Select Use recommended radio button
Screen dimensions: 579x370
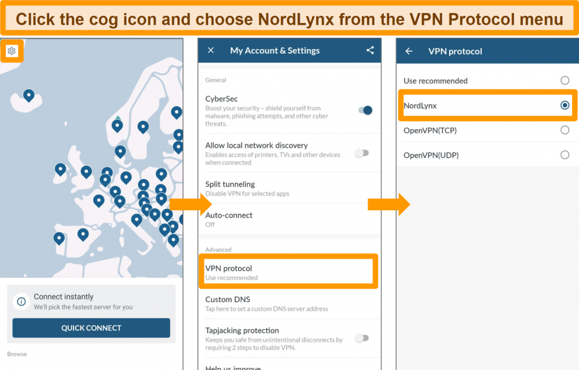565,80
